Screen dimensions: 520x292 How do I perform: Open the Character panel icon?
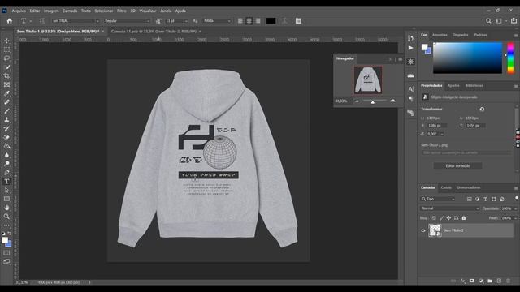point(411,89)
